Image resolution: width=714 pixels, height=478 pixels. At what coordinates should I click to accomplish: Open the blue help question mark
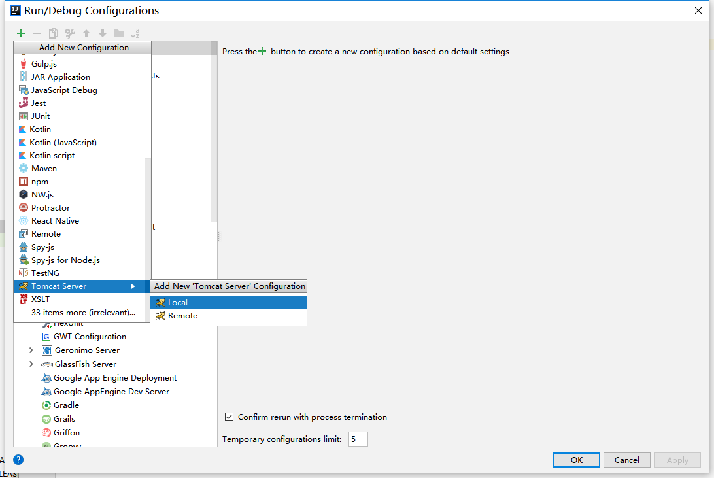[x=18, y=460]
